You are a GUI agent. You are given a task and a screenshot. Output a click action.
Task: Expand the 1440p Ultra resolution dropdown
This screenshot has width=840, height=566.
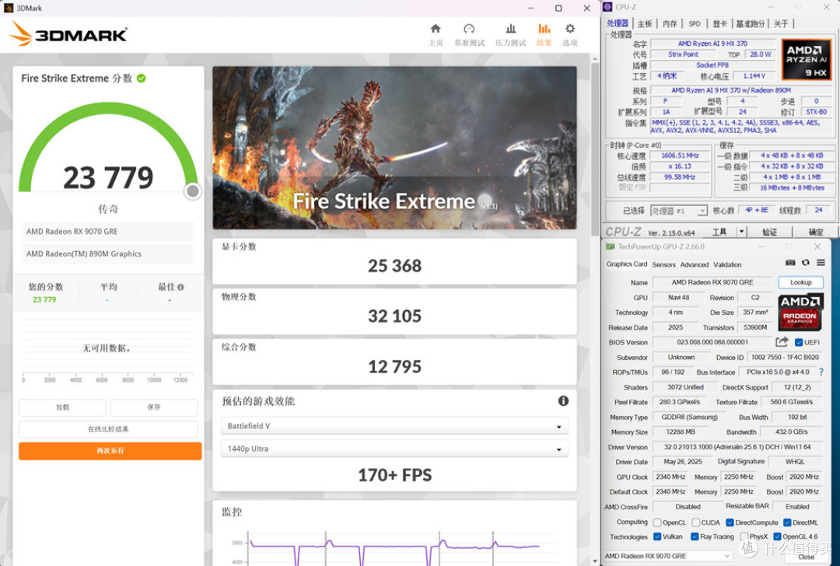pos(394,449)
